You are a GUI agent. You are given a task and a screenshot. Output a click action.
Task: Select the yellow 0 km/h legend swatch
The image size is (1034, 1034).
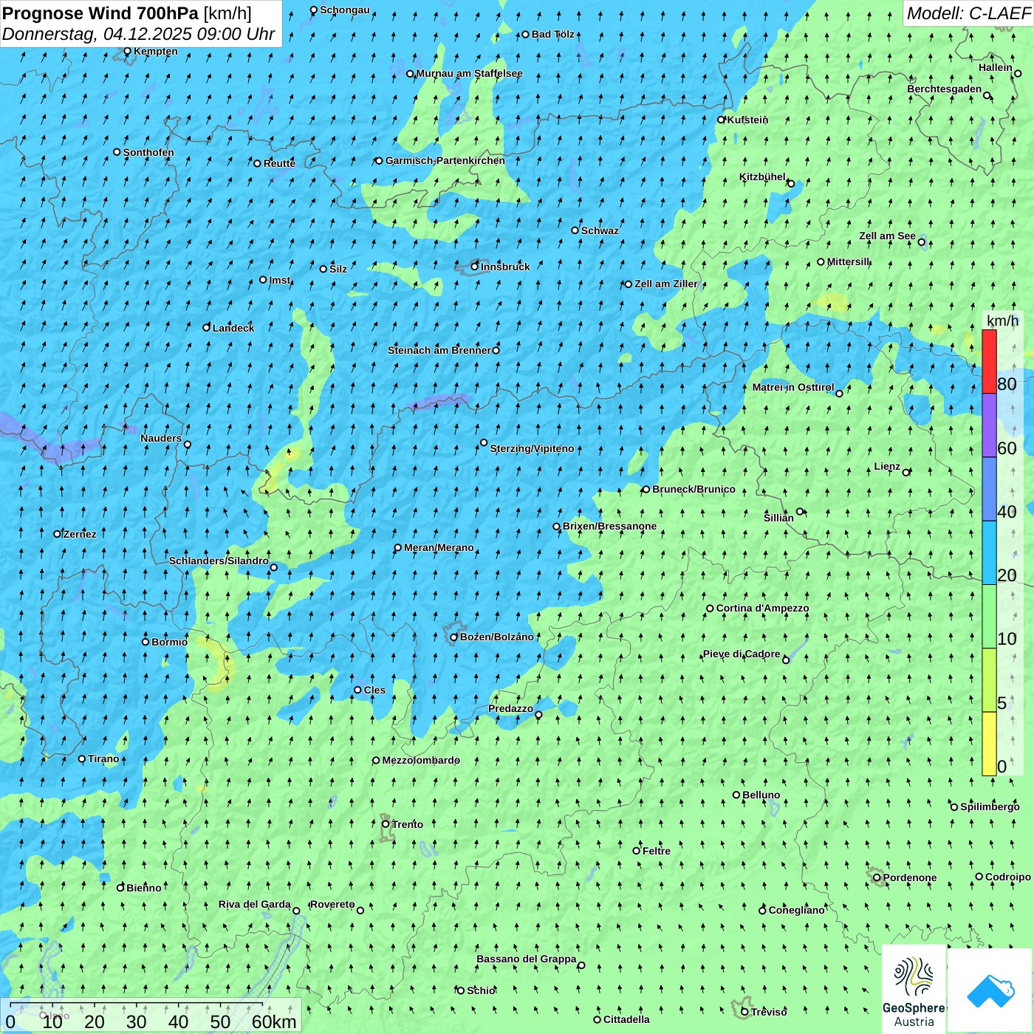point(989,744)
